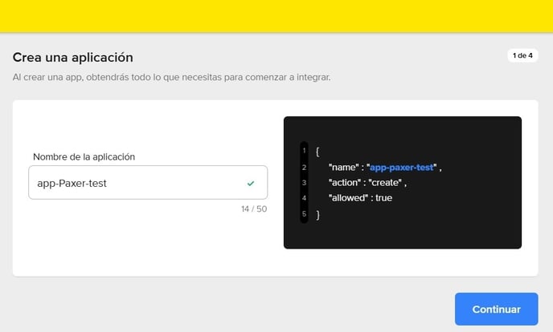553x332 pixels.
Task: Click the "name" key in the code
Action: (344, 168)
